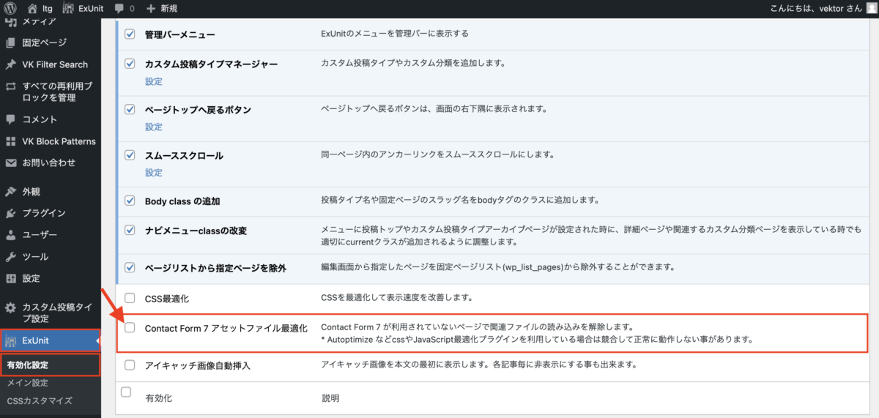Click the ltg site name link
Image resolution: width=879 pixels, height=418 pixels.
[48, 9]
